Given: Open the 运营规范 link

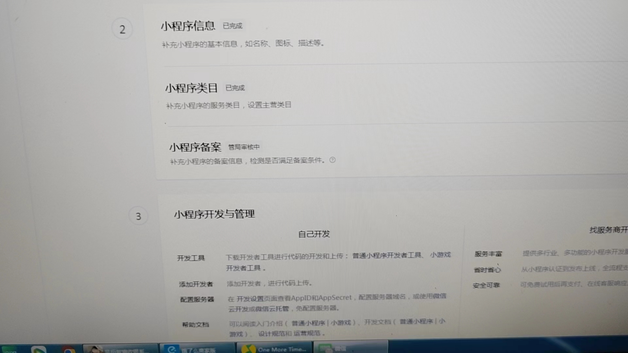Looking at the screenshot, I should coord(307,333).
